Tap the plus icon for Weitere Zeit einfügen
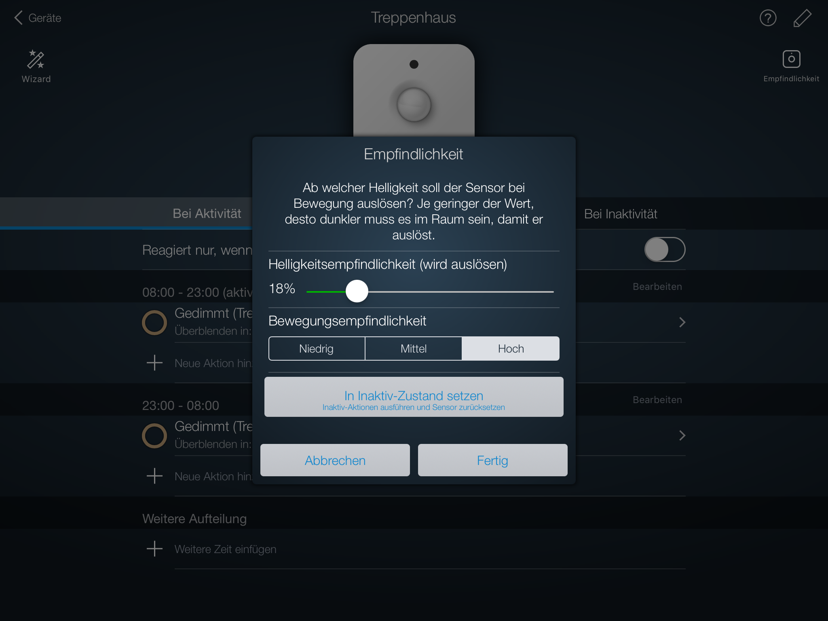Viewport: 828px width, 621px height. point(154,549)
